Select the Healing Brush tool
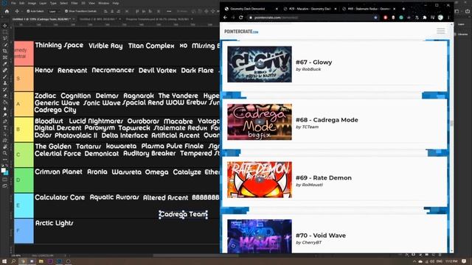Image resolution: width=472 pixels, height=265 pixels. point(5,70)
